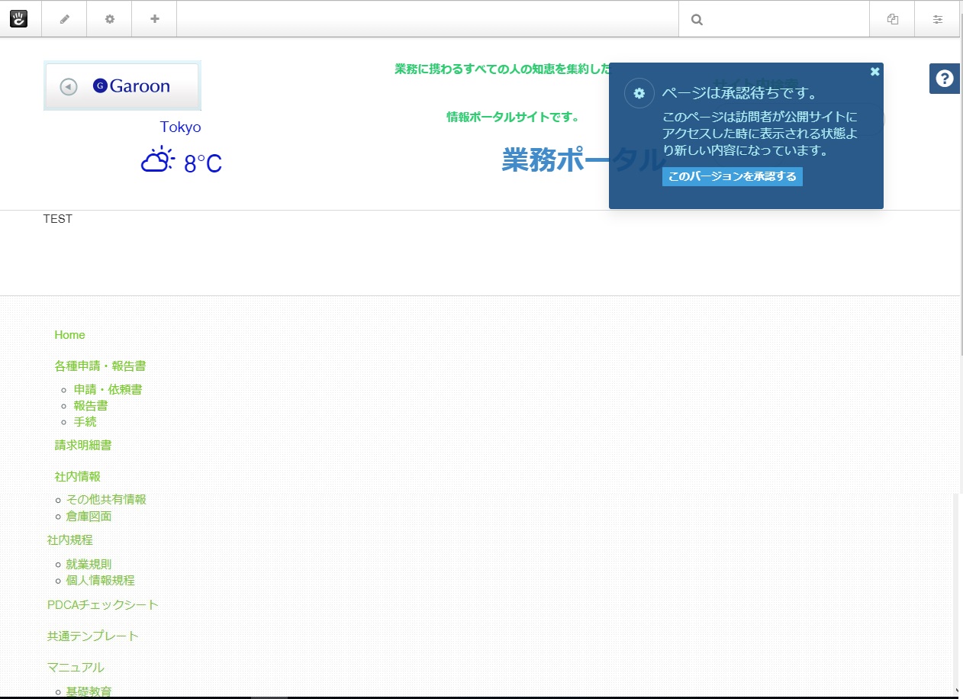Click the concrete5 hand logo icon

click(18, 18)
